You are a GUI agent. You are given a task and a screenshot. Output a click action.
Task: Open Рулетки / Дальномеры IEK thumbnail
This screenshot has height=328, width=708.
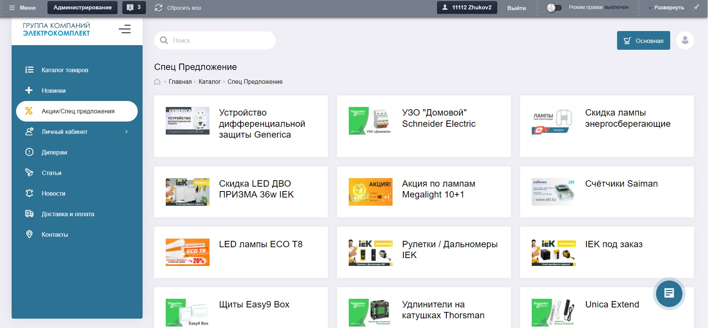click(370, 252)
